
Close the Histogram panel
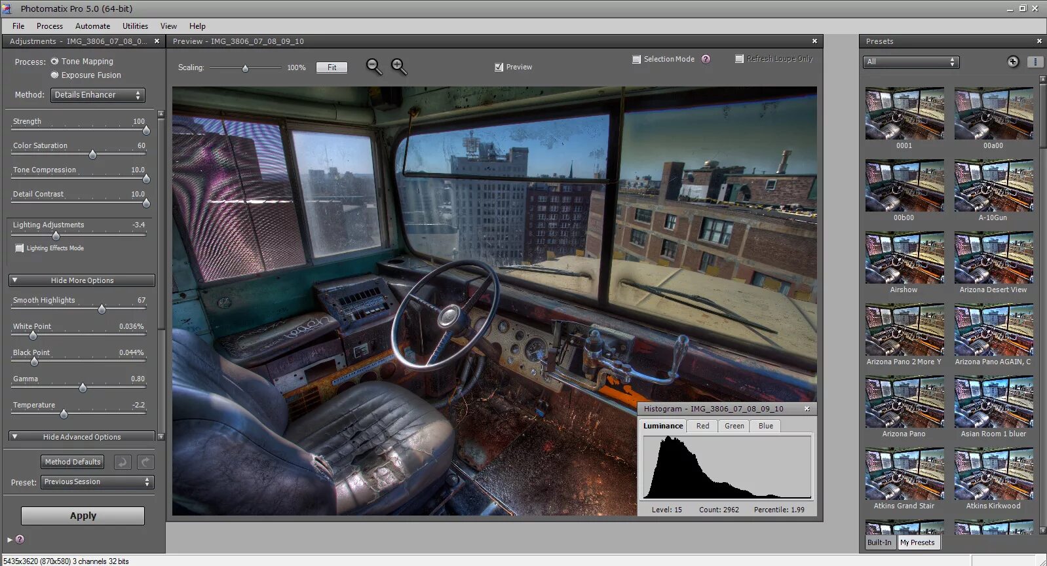click(x=807, y=409)
